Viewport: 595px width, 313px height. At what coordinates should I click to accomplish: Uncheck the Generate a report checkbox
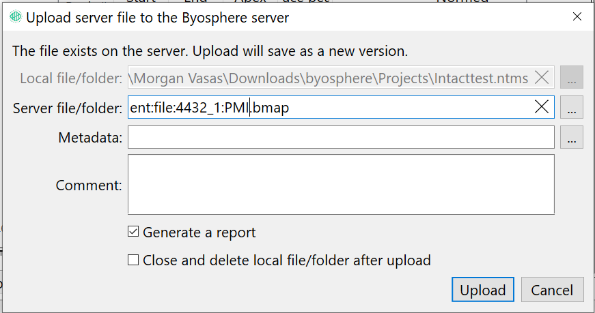(x=133, y=232)
